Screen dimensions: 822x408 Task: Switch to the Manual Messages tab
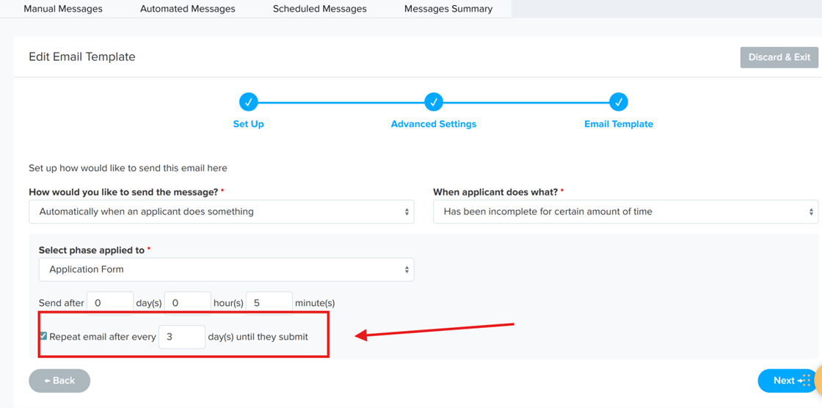coord(63,9)
